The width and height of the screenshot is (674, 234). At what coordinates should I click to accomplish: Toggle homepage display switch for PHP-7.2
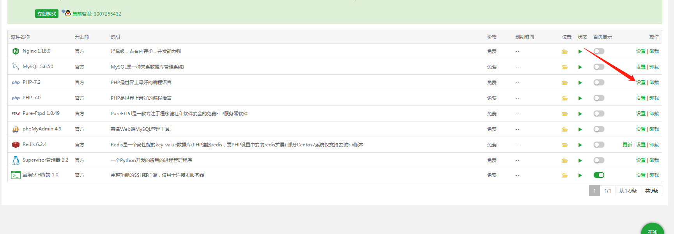(599, 83)
